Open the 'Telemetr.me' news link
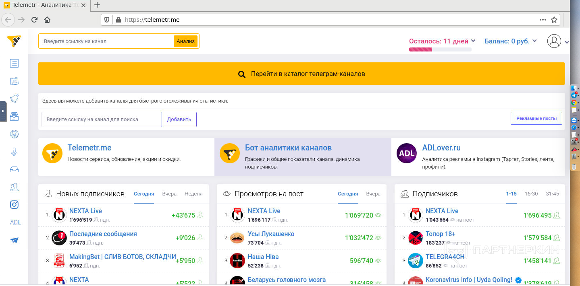The image size is (580, 286). (89, 148)
